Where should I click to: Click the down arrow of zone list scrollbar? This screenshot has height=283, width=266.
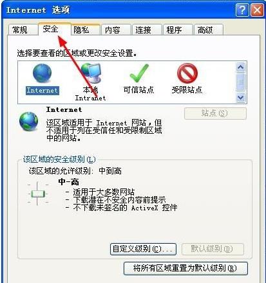240,98
